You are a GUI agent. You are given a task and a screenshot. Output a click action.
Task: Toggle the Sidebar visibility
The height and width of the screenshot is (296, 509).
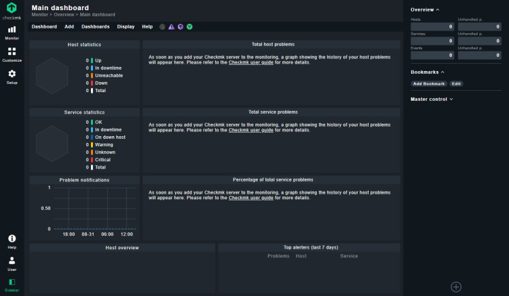pyautogui.click(x=12, y=284)
